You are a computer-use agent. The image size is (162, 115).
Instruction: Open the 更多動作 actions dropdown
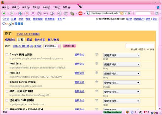pos(52,46)
